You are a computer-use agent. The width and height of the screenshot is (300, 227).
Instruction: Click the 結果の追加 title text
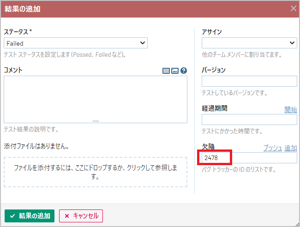point(23,9)
